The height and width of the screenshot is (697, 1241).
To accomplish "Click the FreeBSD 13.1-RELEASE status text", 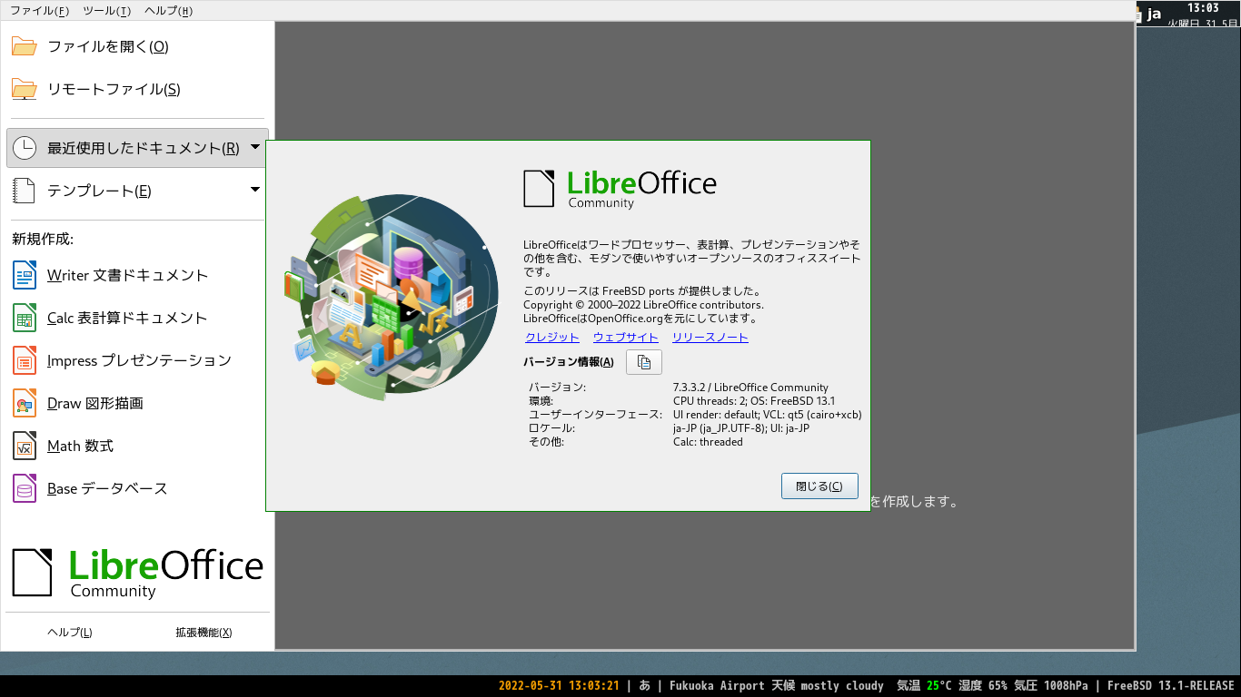I will point(1171,686).
